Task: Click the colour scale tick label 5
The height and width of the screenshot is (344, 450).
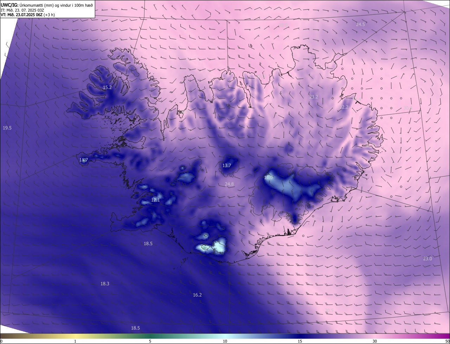Action: pos(150,342)
